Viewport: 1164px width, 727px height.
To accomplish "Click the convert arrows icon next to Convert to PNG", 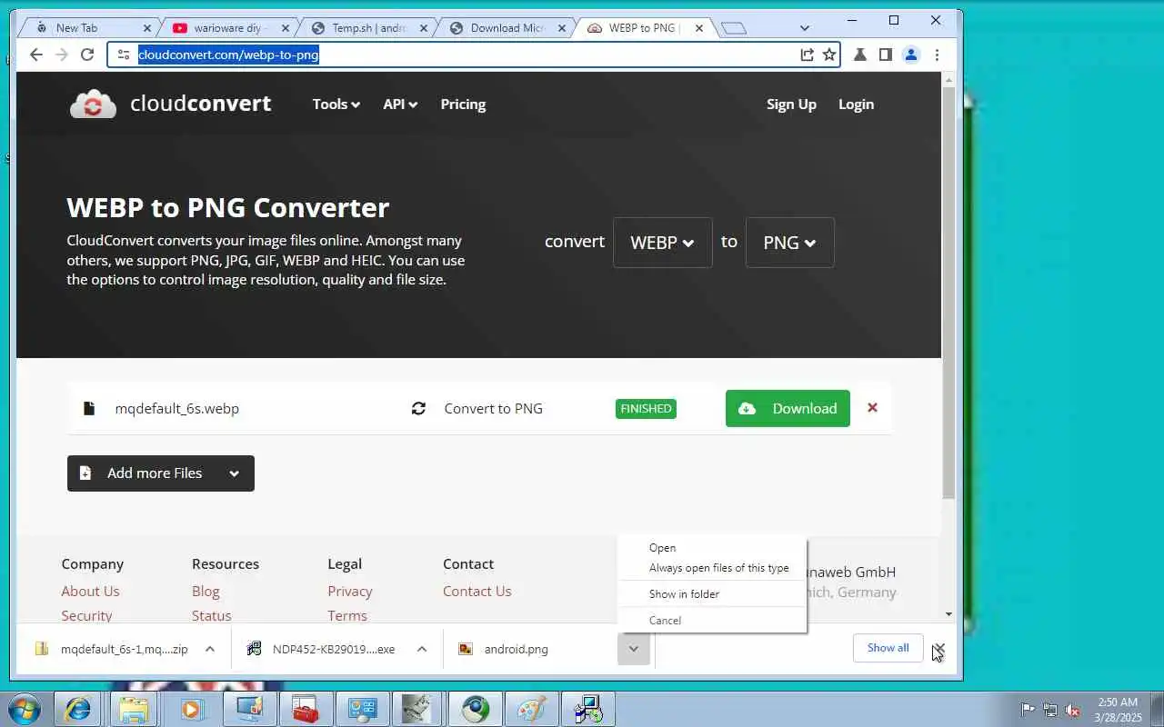I will [418, 409].
